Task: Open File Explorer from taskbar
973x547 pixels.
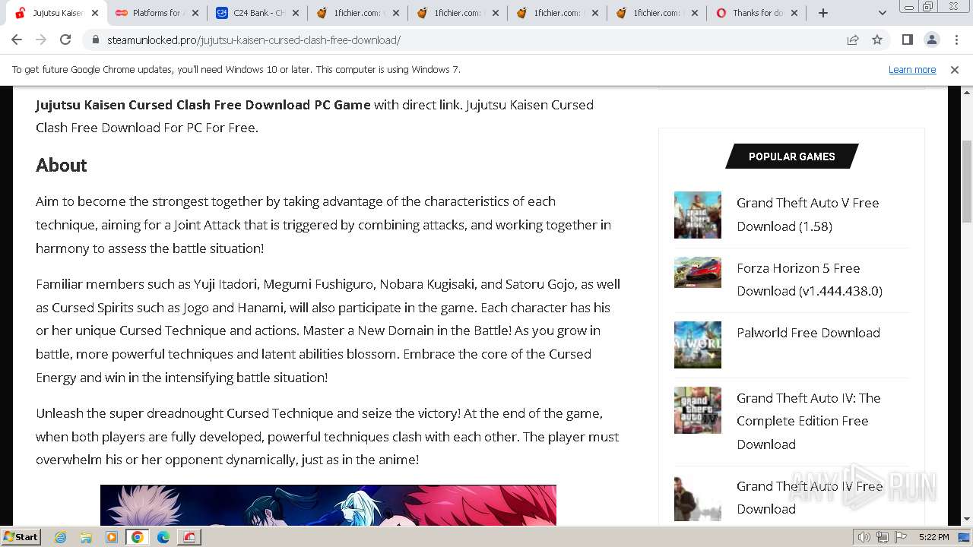Action: pyautogui.click(x=86, y=537)
